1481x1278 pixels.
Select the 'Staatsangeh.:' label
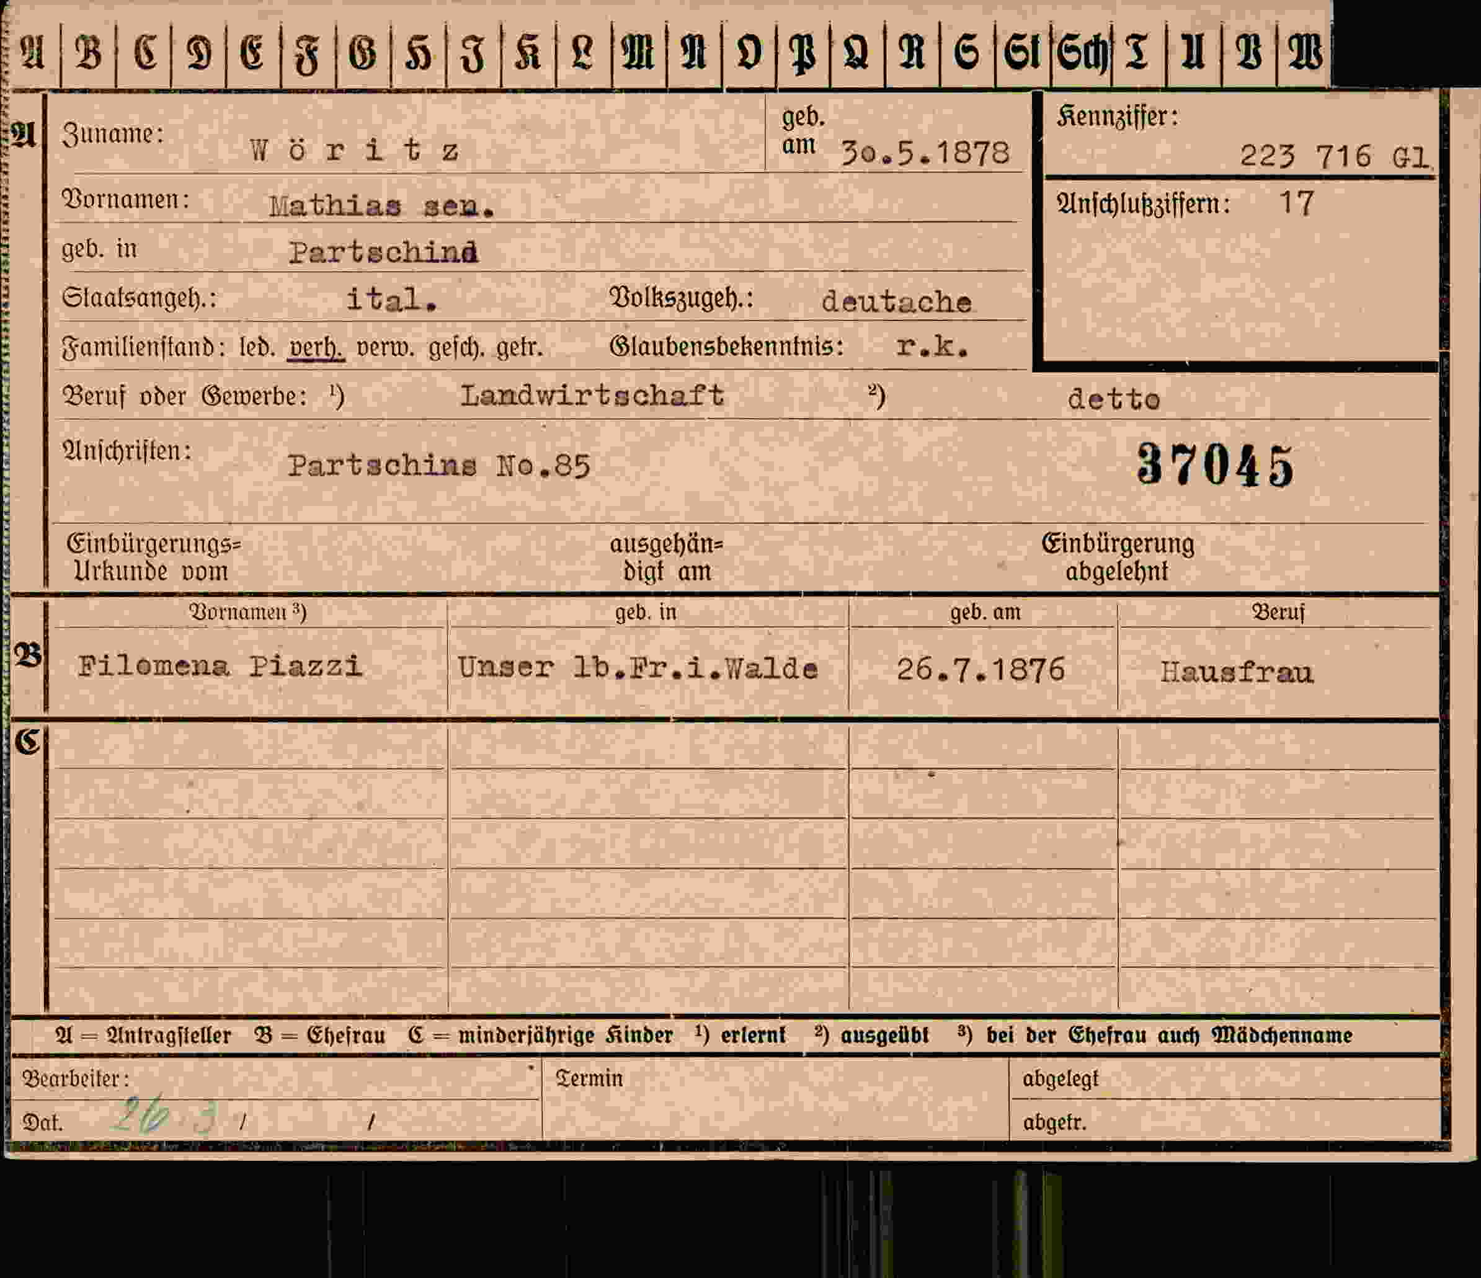[140, 298]
